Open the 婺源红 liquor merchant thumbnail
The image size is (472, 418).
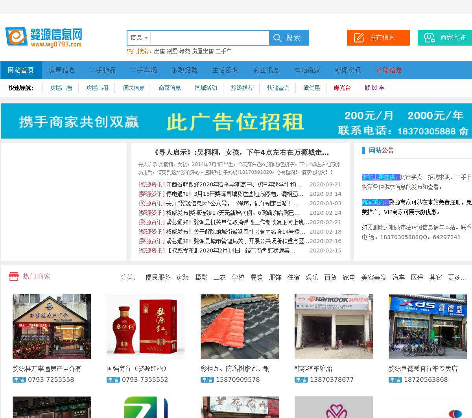[146, 326]
